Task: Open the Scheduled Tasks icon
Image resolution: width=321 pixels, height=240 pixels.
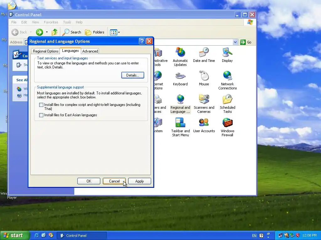Action: (227, 104)
